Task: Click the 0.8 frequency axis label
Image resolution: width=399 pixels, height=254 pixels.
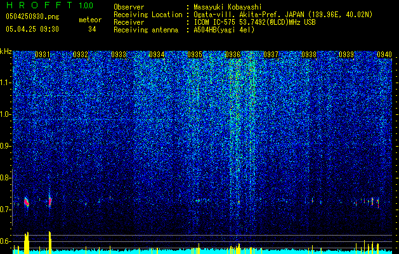Action: click(6, 178)
